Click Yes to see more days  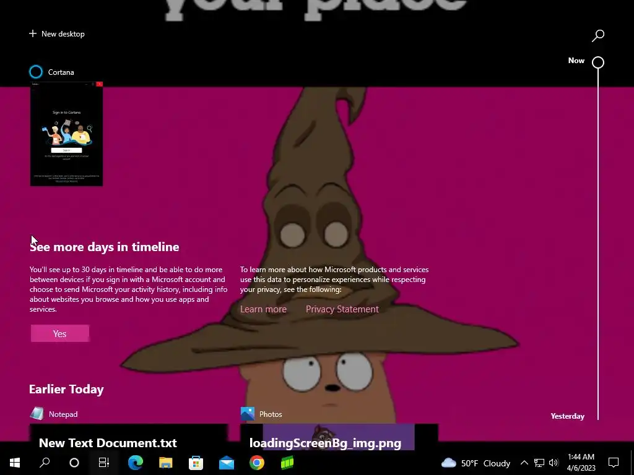pyautogui.click(x=60, y=333)
